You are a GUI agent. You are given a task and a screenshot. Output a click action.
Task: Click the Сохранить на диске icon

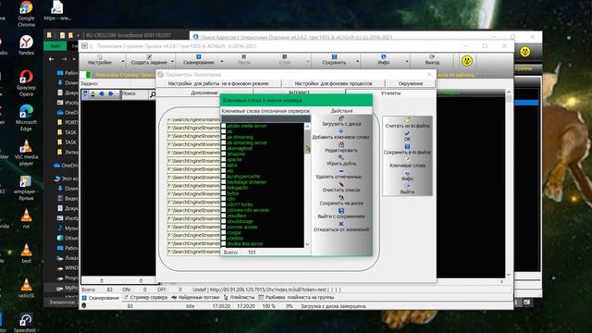(341, 197)
